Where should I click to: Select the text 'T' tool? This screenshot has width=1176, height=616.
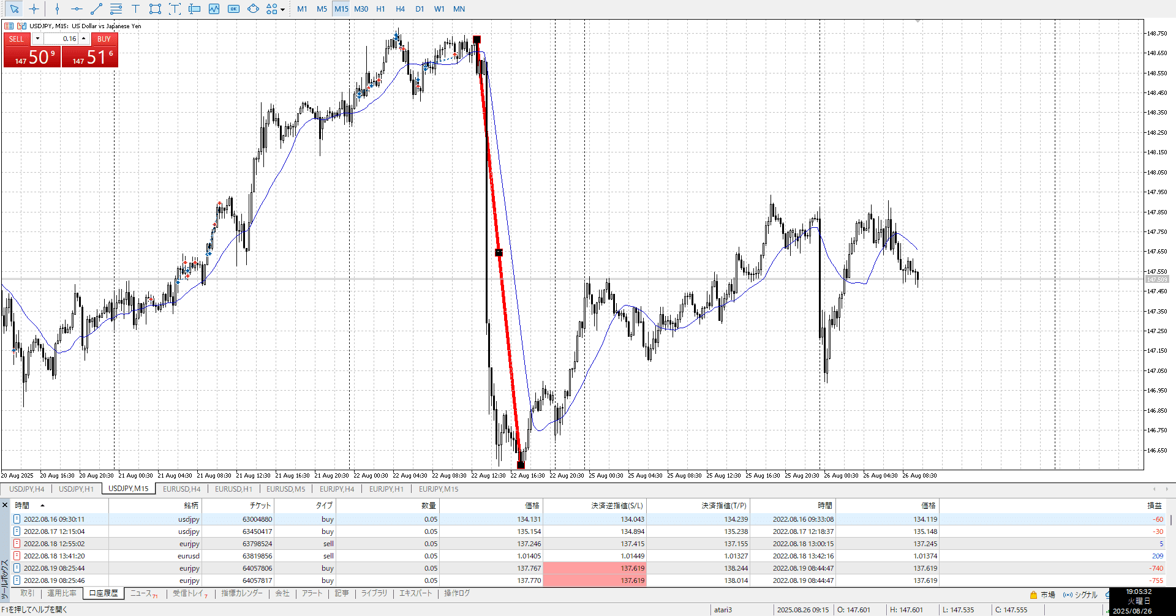click(135, 9)
